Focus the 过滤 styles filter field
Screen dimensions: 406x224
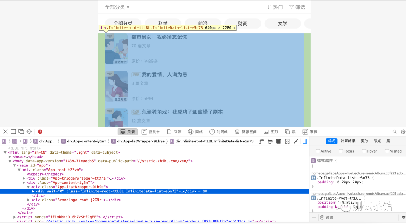click(359, 218)
